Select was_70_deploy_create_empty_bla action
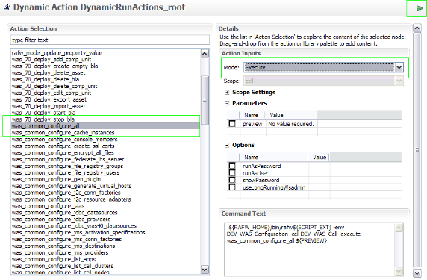The height and width of the screenshot is (280, 427). pyautogui.click(x=54, y=66)
